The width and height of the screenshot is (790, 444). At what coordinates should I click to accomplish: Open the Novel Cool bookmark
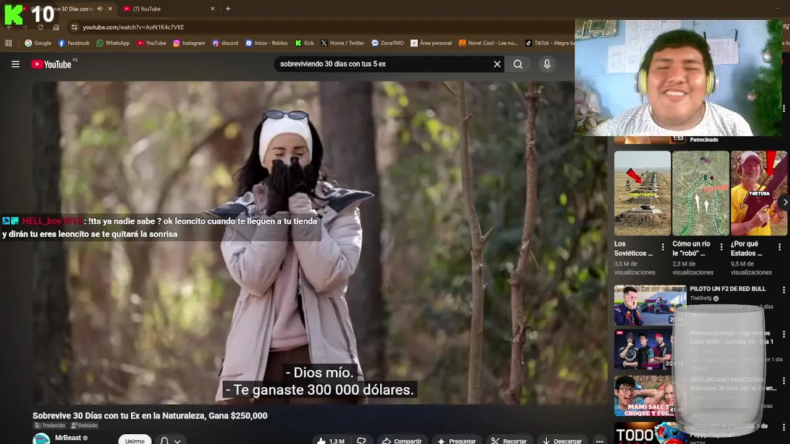point(488,43)
